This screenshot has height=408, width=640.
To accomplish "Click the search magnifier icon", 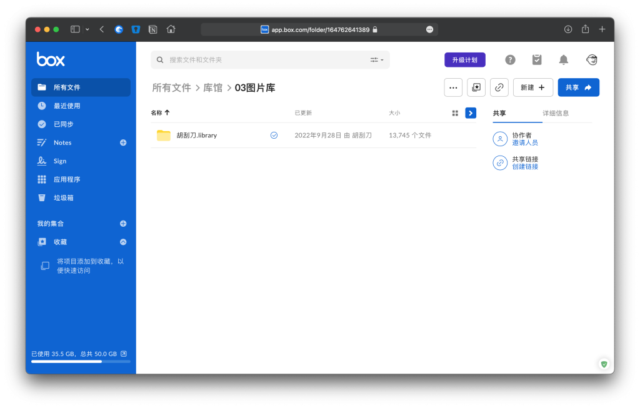I will [160, 60].
